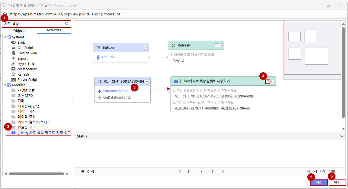
Task: Switch to the Activities tab
Action: pos(54,30)
